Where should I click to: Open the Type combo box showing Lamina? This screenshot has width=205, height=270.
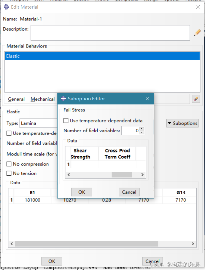point(39,123)
